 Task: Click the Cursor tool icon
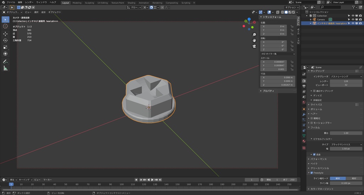pyautogui.click(x=5, y=26)
